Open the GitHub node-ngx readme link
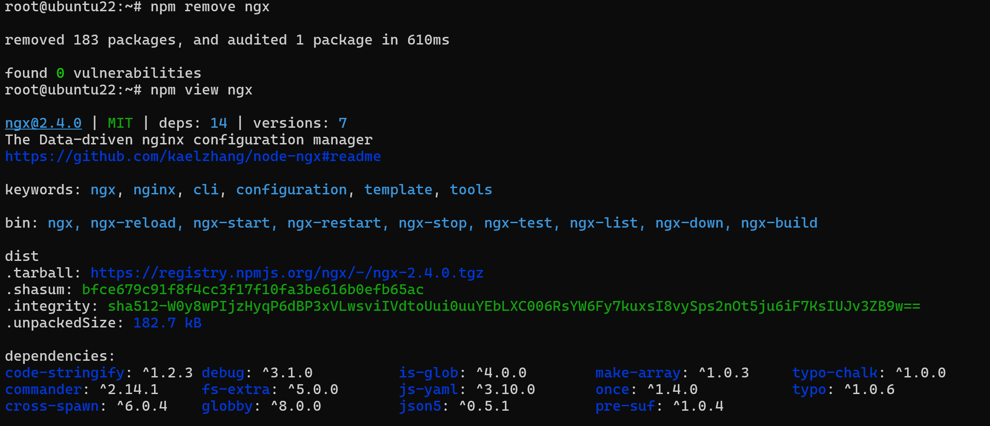This screenshot has height=426, width=990. (x=193, y=157)
